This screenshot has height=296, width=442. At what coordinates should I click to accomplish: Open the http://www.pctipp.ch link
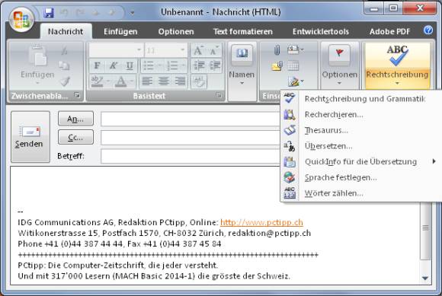(261, 222)
